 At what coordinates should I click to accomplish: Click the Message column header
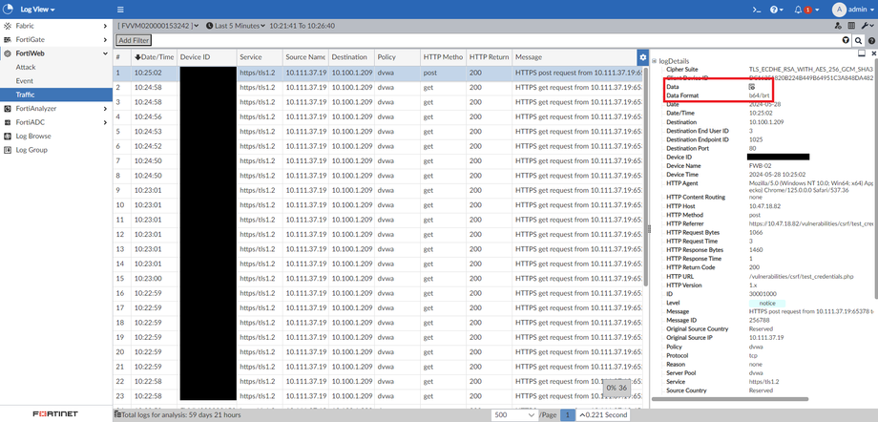(x=575, y=57)
